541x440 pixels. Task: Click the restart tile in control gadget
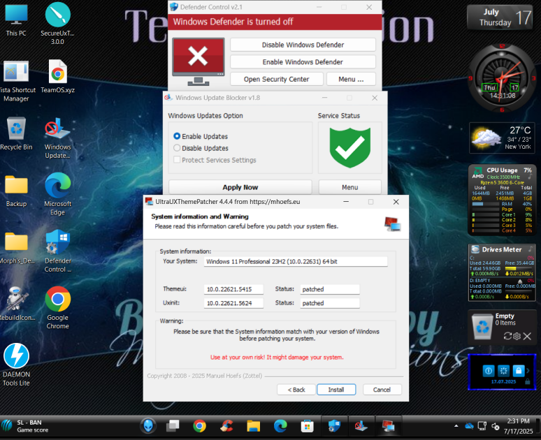coord(503,371)
